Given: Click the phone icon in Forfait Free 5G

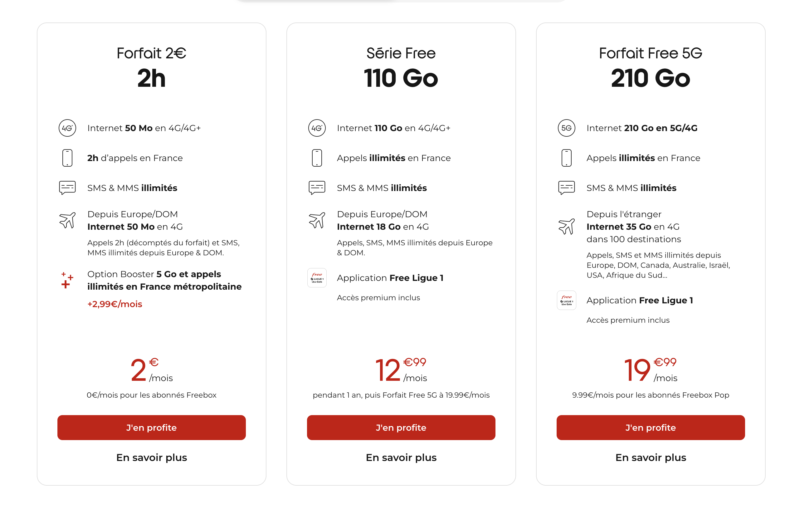Looking at the screenshot, I should pyautogui.click(x=566, y=158).
